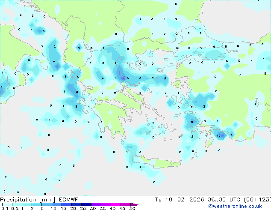271x210 pixels.
Task: Click the '[mm]' unit label
Action: click(47, 200)
